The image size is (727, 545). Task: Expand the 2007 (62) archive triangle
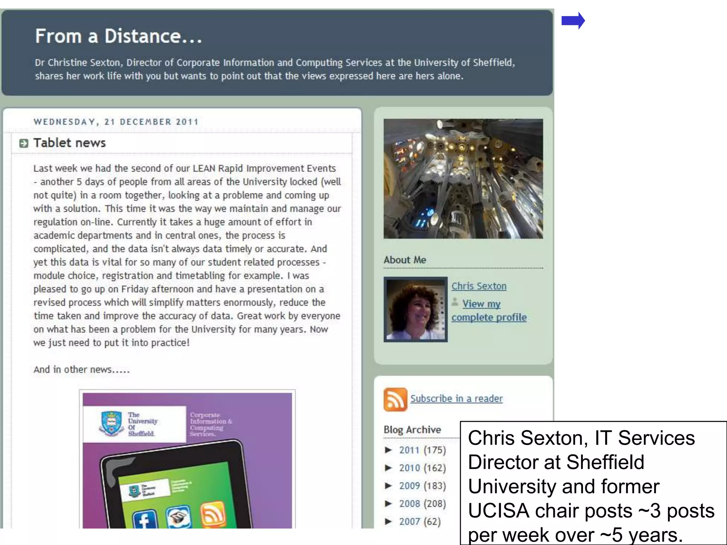[388, 521]
